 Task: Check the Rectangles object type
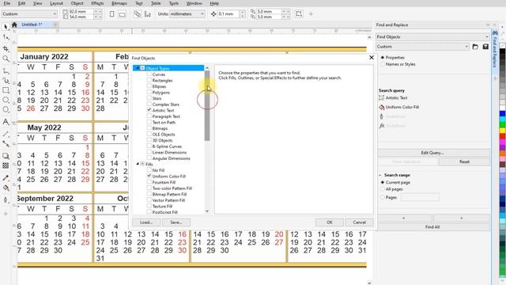pos(149,80)
